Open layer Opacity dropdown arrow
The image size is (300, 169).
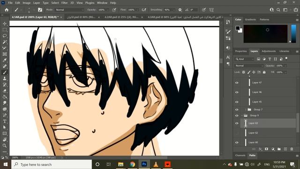285,66
